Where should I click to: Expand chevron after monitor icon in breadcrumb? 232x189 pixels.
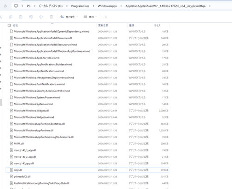tap(22, 6)
